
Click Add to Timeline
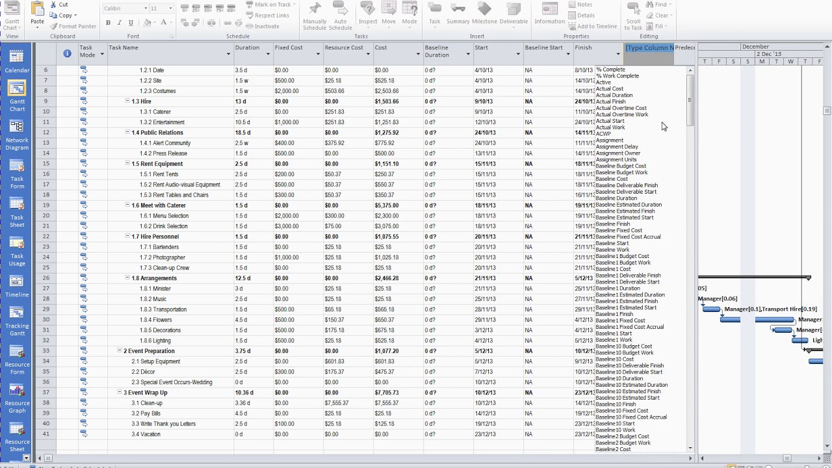click(592, 26)
